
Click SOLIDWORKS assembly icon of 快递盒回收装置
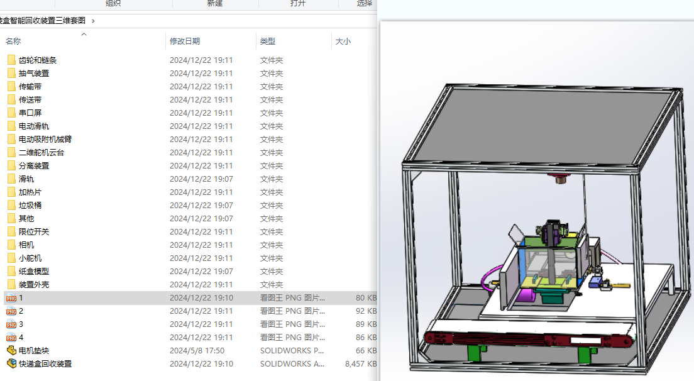pos(11,364)
